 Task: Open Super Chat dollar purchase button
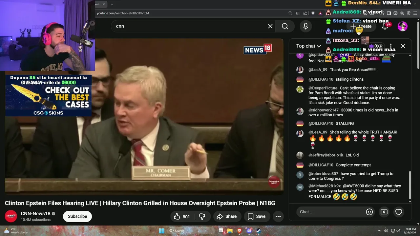pos(384,212)
